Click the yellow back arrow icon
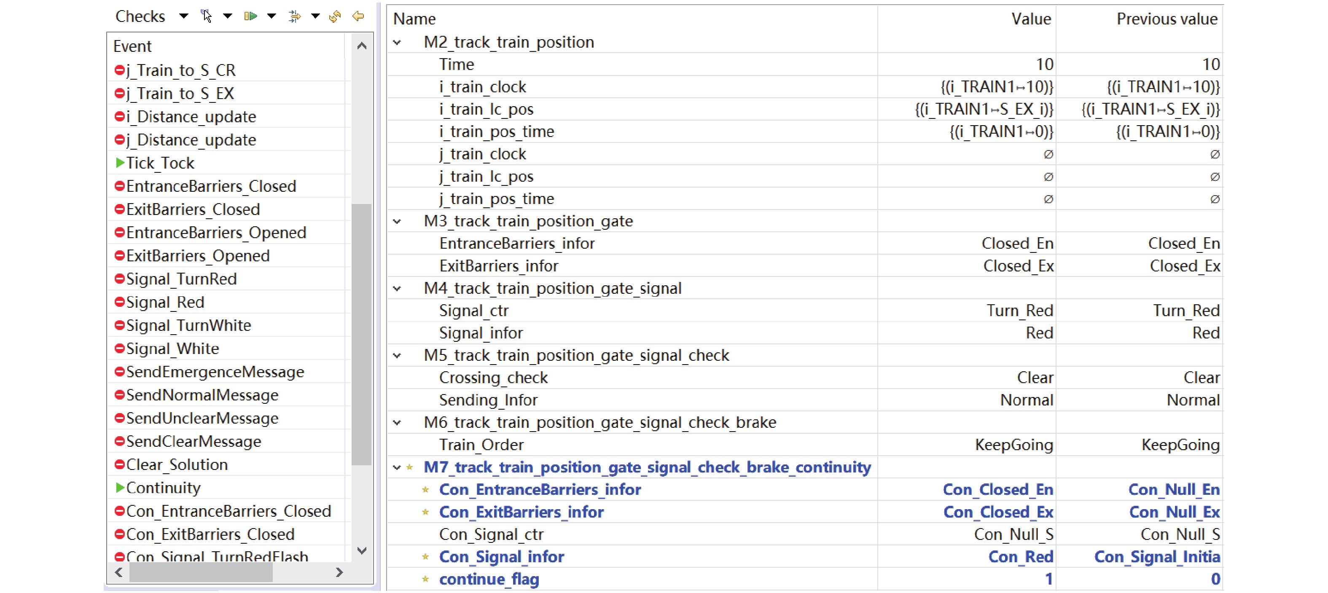 tap(358, 16)
